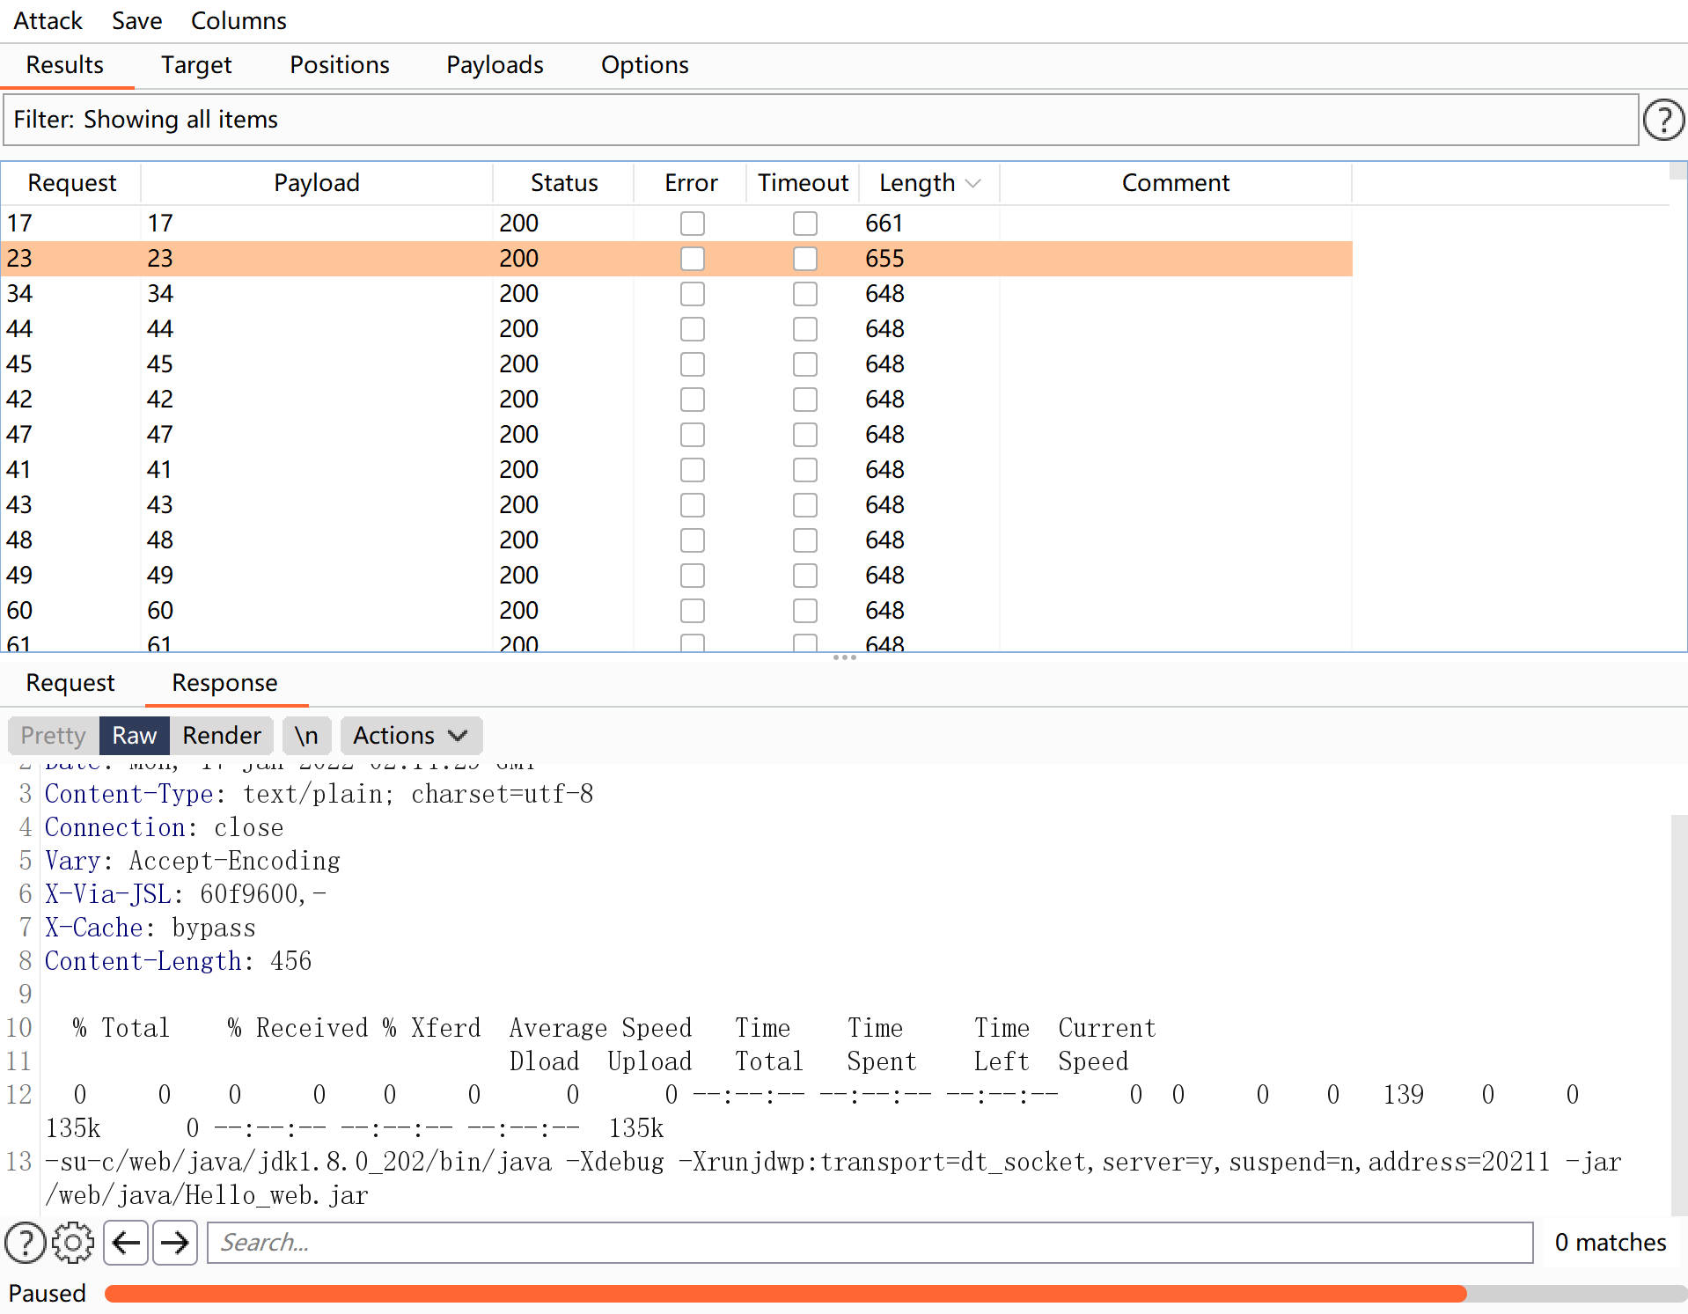
Task: Open the Response message tab
Action: pos(224,683)
